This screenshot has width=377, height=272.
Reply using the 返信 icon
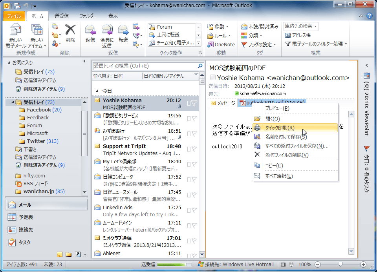click(90, 33)
